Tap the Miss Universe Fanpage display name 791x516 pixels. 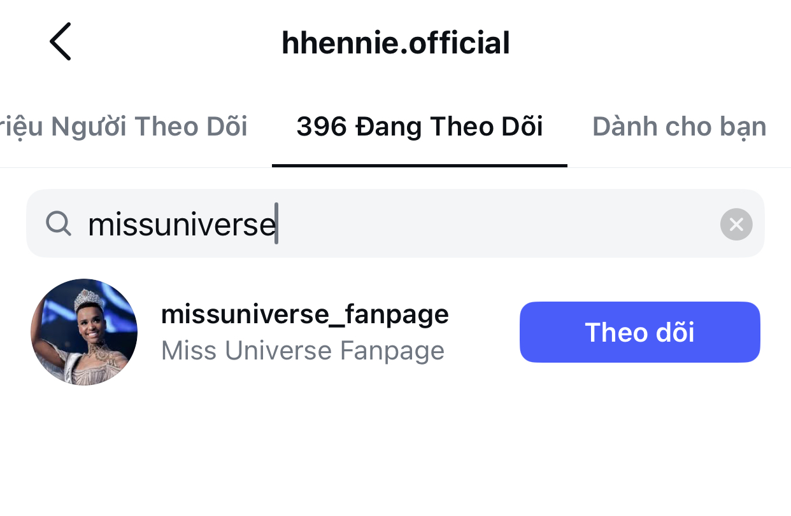click(303, 351)
